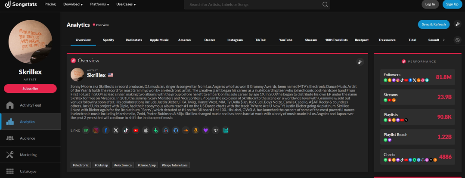This screenshot has width=465, height=178.
Task: Switch to the Amazon tab
Action: point(184,40)
